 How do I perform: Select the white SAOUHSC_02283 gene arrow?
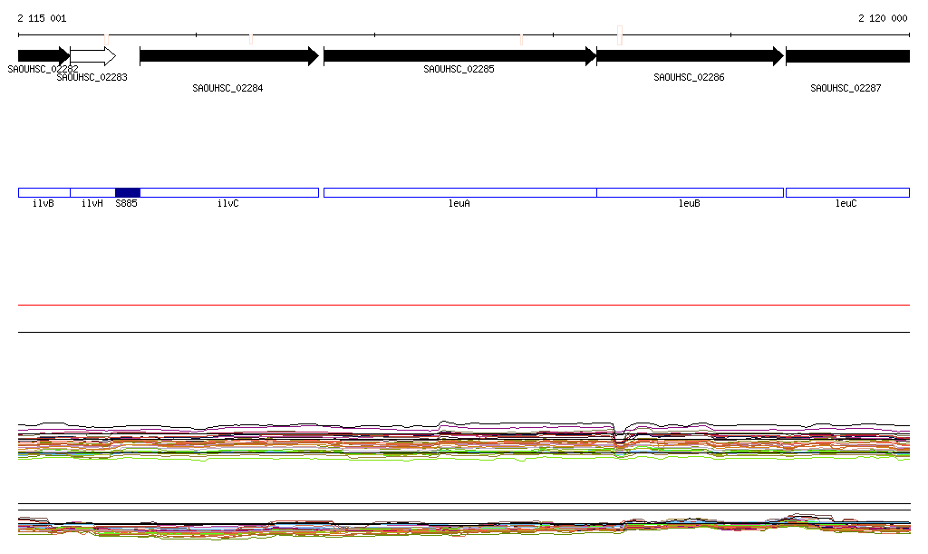(92, 56)
